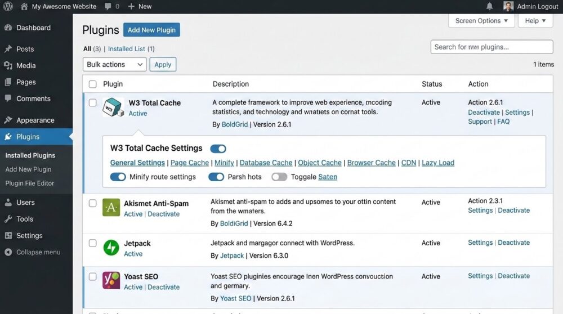
Task: Click the Akismet Anti-Spam plugin icon
Action: pos(111,208)
